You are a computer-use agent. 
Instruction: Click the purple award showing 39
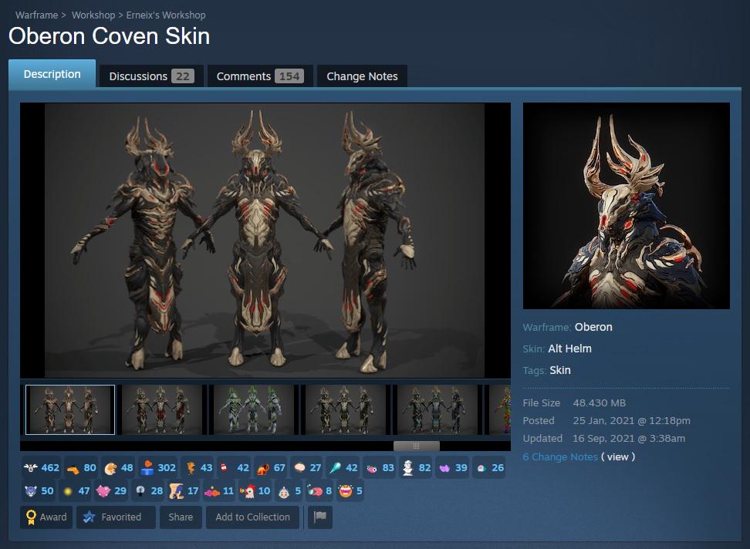(452, 467)
